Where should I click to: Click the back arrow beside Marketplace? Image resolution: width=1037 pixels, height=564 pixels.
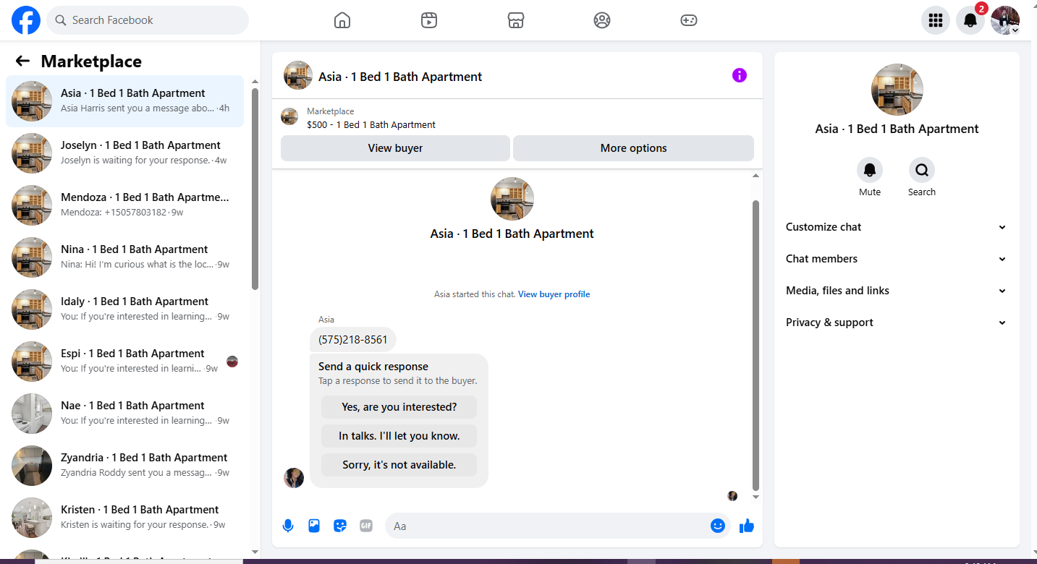click(22, 61)
